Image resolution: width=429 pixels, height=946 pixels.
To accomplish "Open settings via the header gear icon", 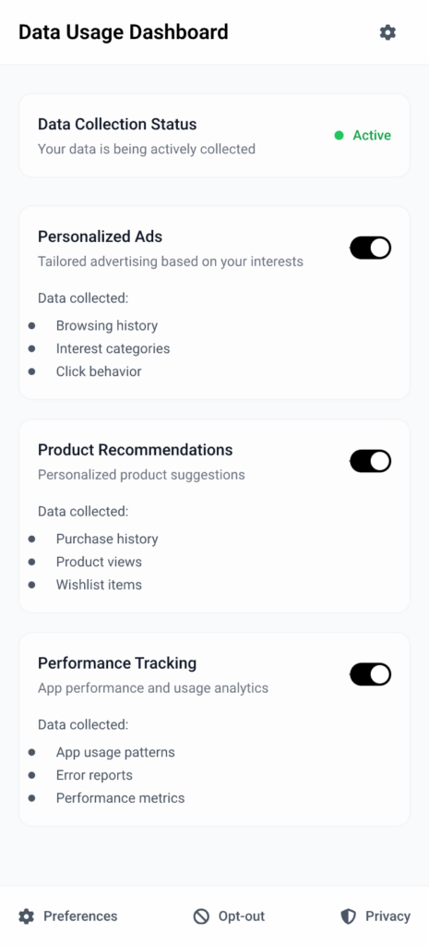I will (387, 32).
